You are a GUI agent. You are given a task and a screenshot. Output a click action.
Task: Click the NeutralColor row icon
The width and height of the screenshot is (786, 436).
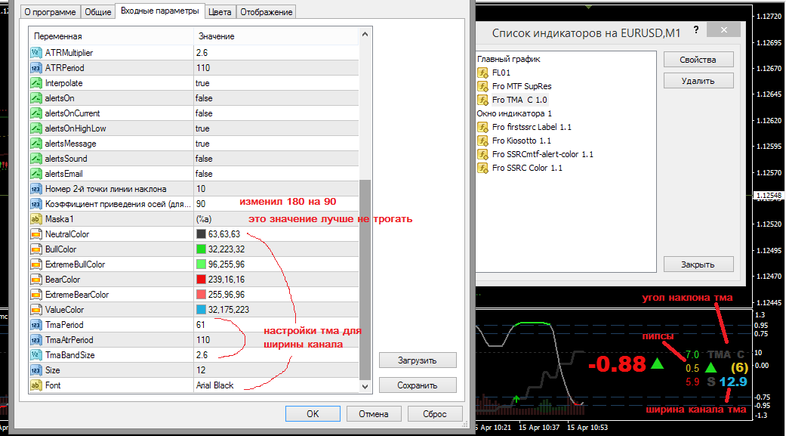pos(35,233)
